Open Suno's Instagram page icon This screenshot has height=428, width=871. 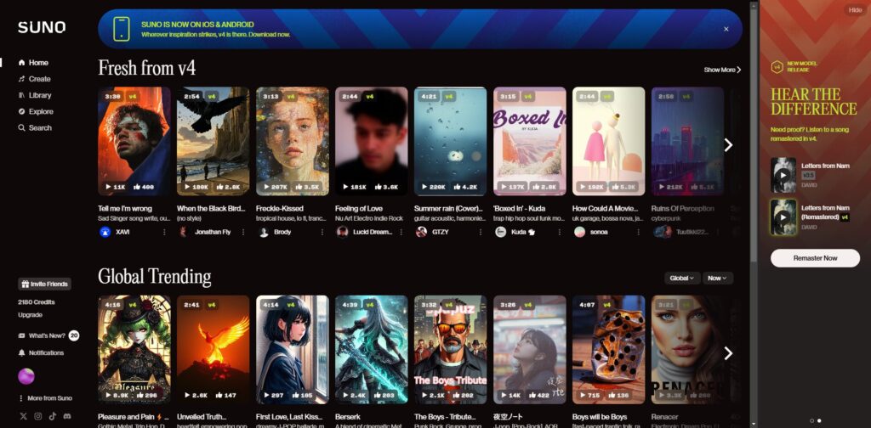click(x=37, y=415)
